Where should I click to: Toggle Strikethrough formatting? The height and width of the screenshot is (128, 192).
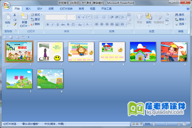point(63,24)
